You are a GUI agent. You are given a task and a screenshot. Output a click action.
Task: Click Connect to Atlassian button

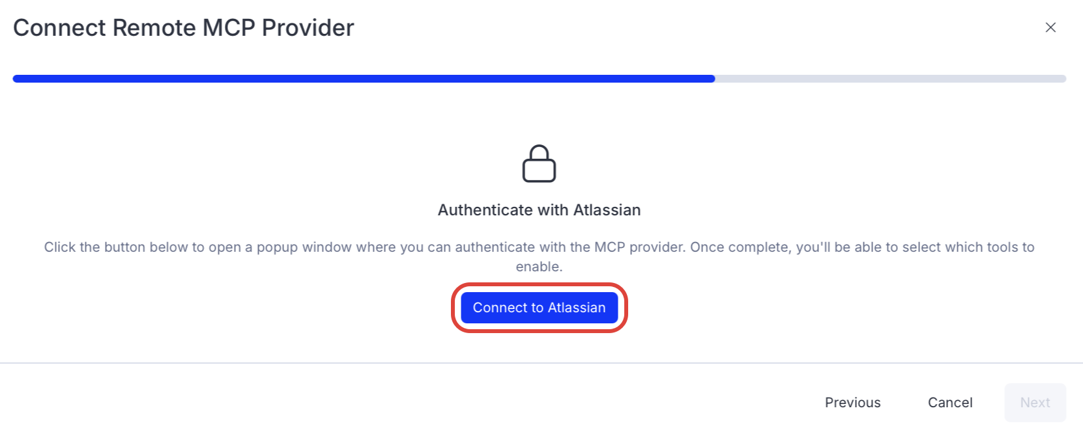[x=539, y=308]
